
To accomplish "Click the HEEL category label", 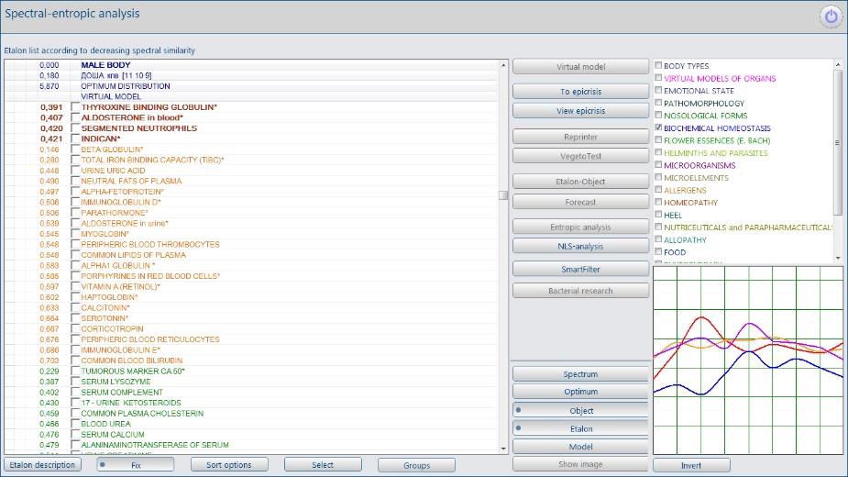I will 673,215.
